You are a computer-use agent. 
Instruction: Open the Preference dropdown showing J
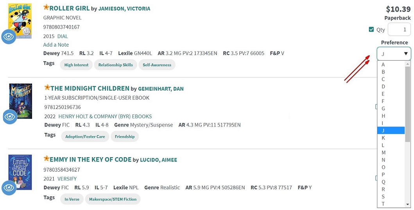click(x=394, y=54)
